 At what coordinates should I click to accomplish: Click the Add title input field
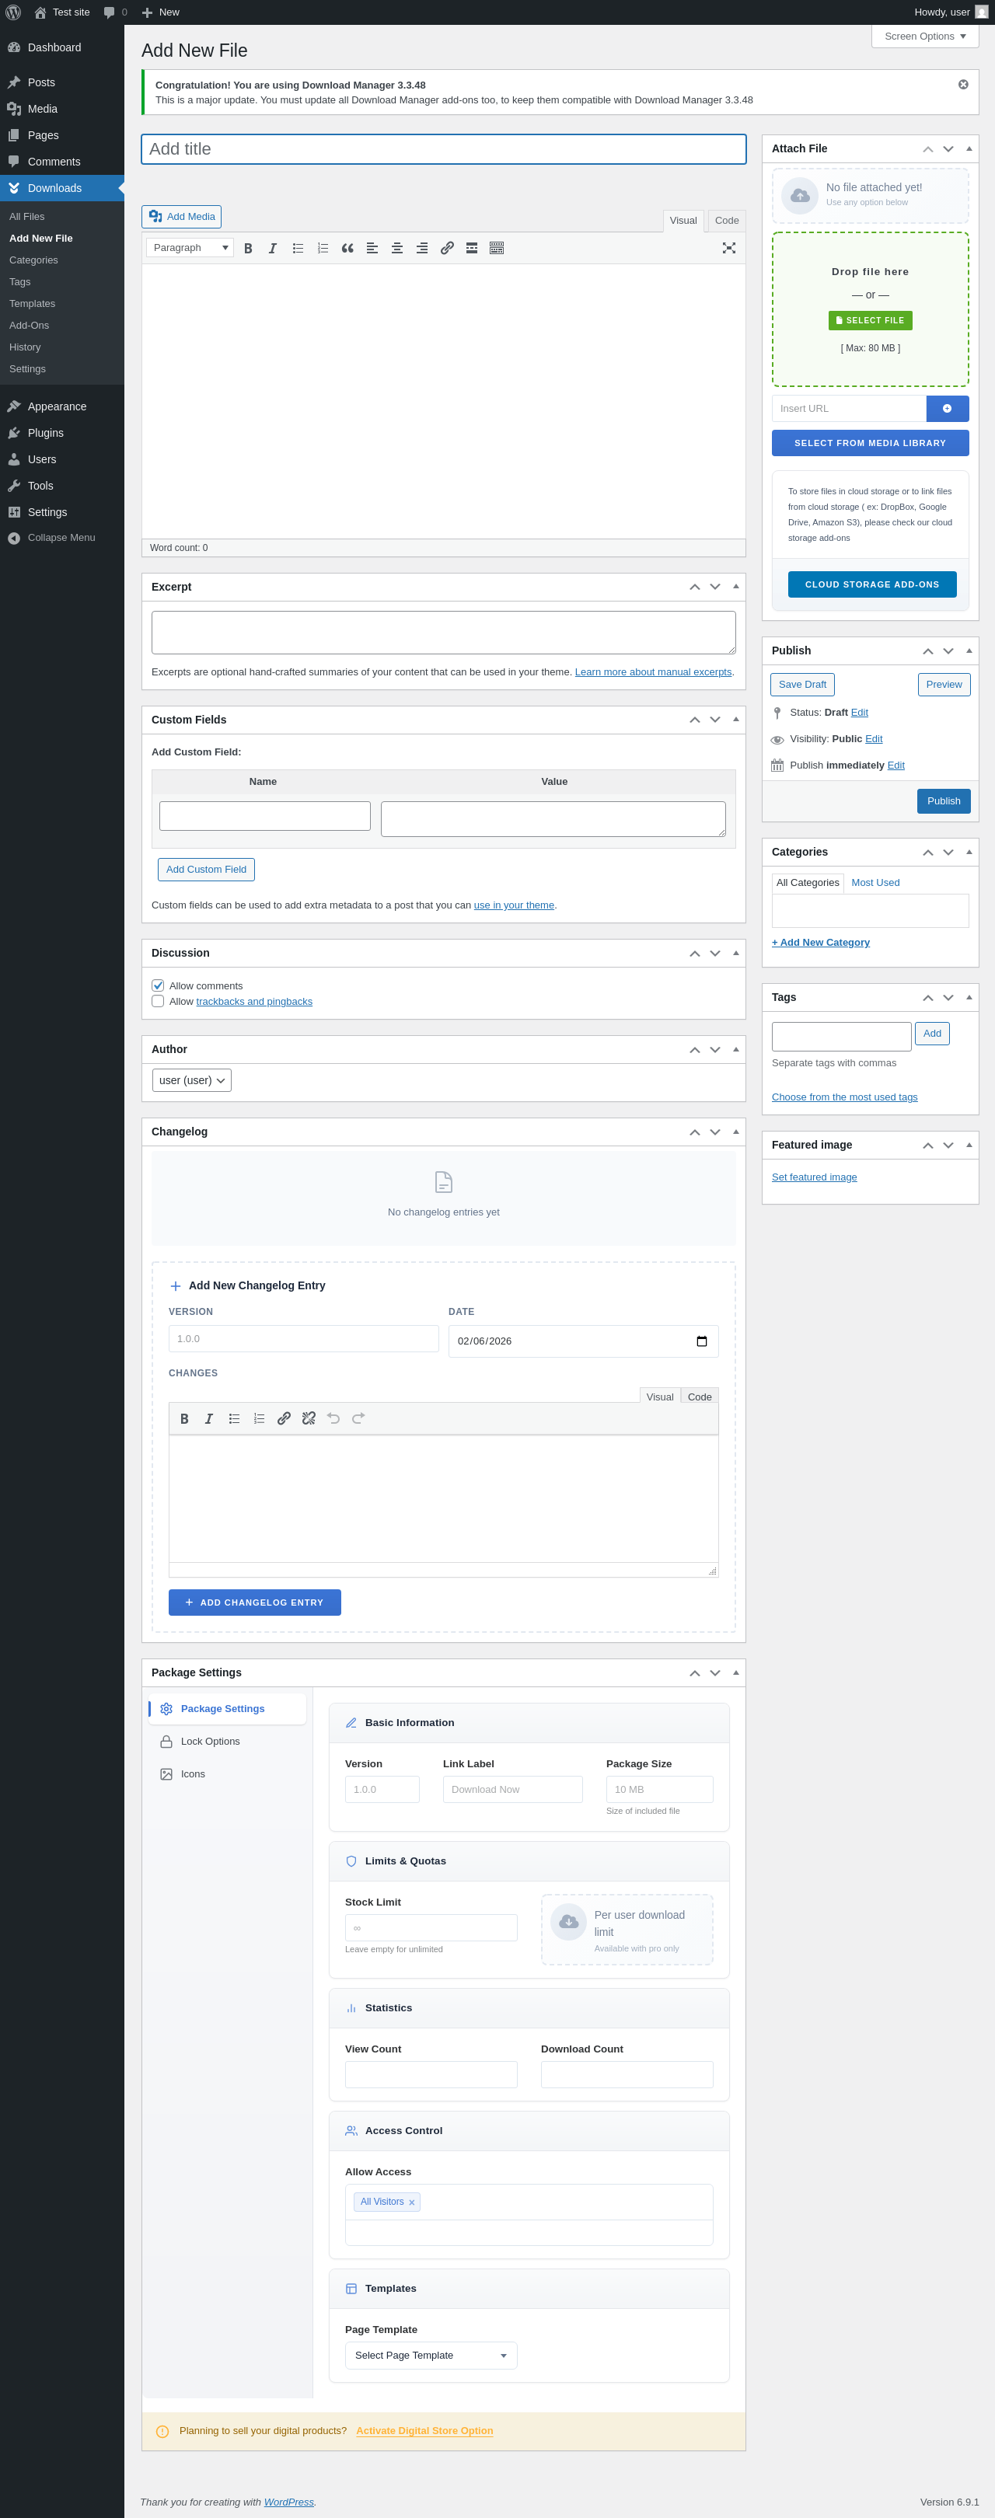tap(444, 148)
